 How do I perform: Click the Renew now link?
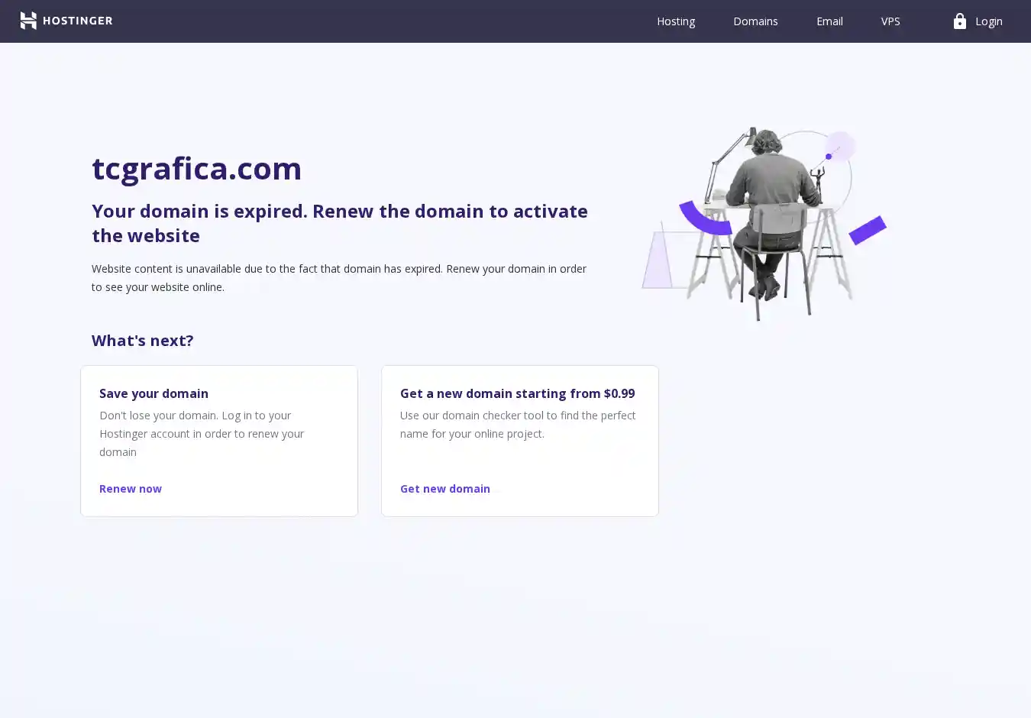(x=131, y=489)
